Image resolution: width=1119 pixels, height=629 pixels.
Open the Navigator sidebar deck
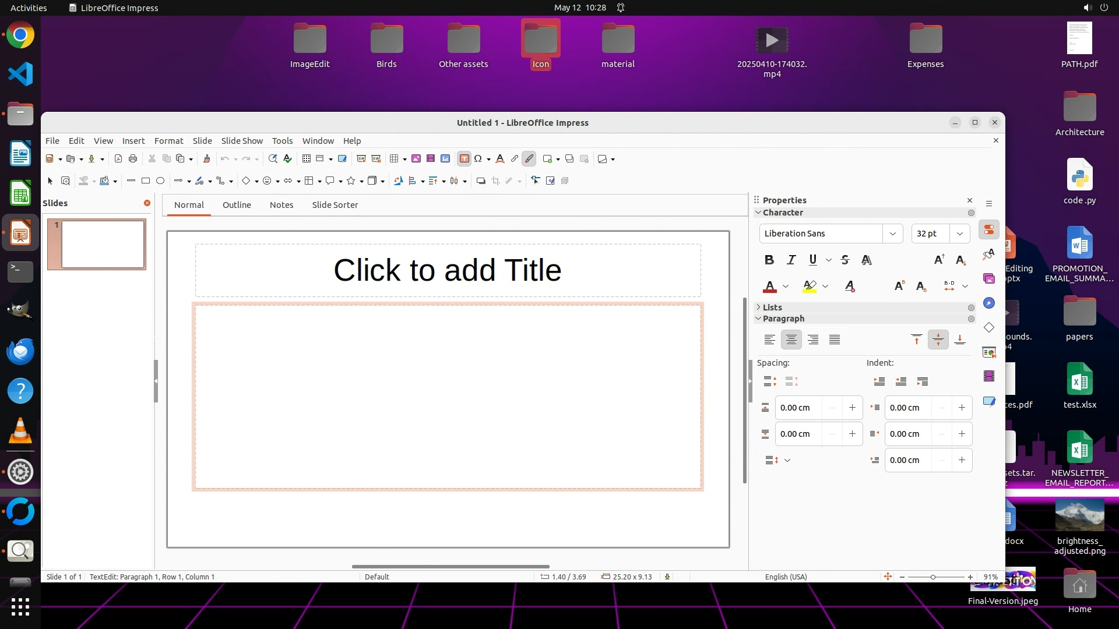989,303
